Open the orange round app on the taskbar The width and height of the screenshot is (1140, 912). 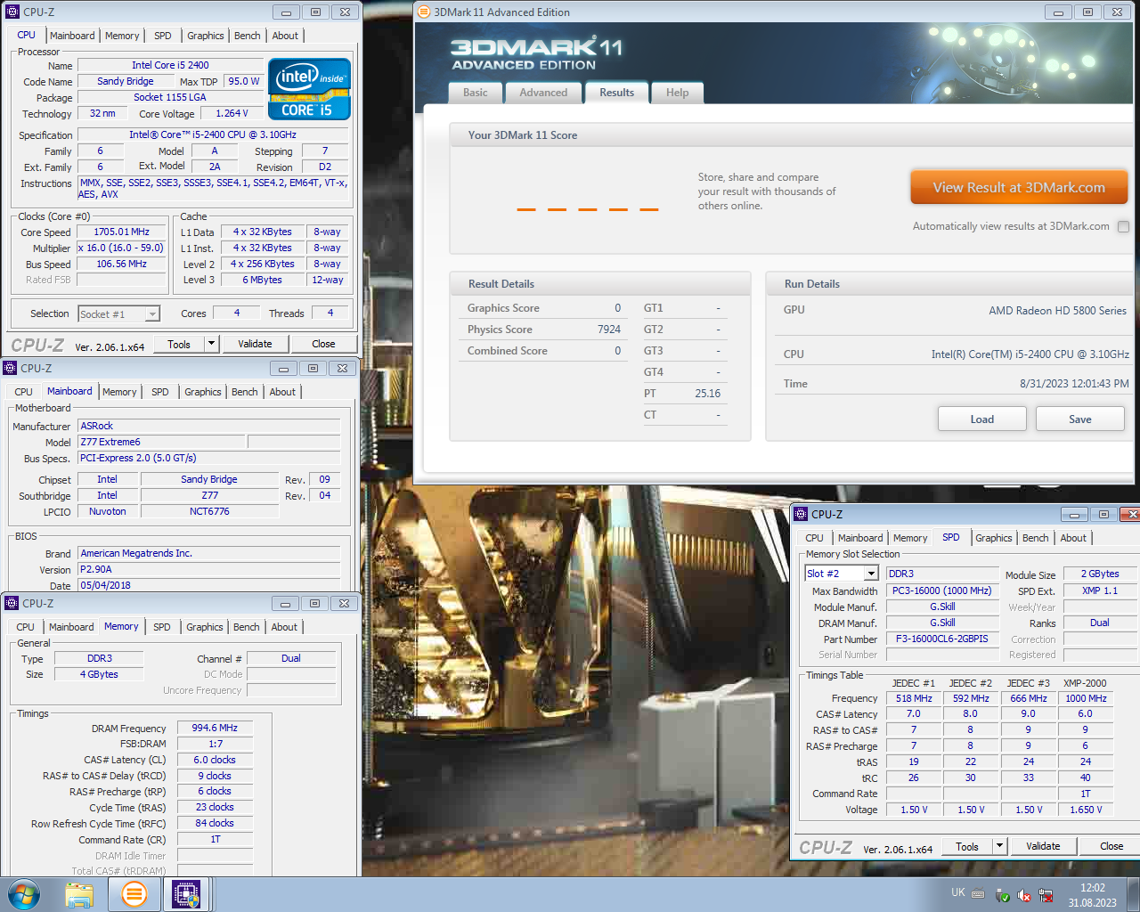[134, 894]
